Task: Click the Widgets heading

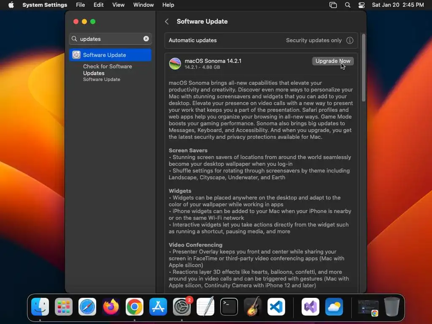Action: pos(180,191)
